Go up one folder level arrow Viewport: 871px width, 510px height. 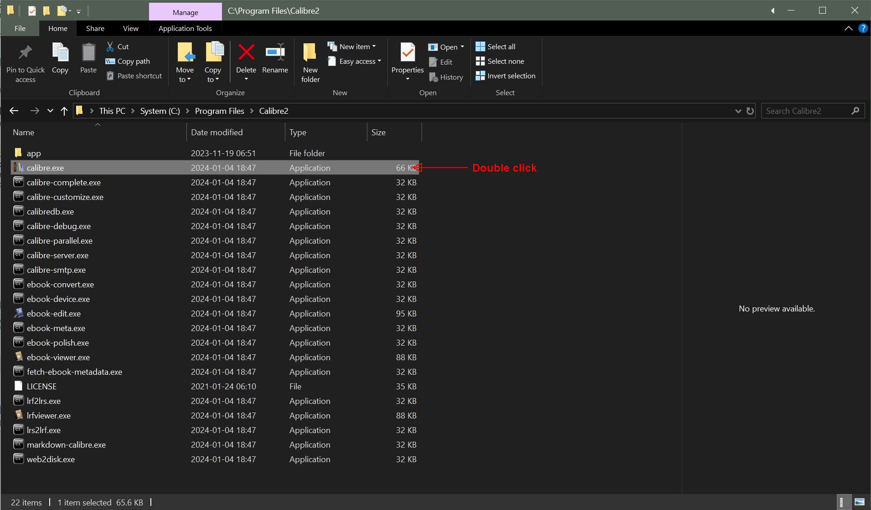[x=64, y=111]
